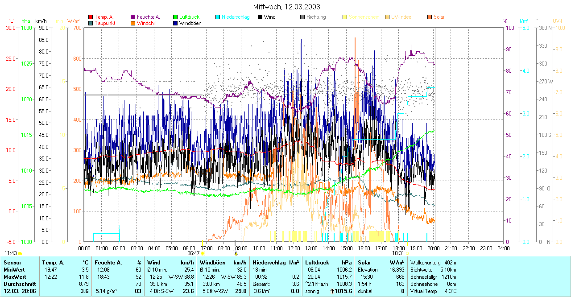The width and height of the screenshot is (571, 297).
Task: Click the sunset marker at 18:31
Action: tap(407, 253)
